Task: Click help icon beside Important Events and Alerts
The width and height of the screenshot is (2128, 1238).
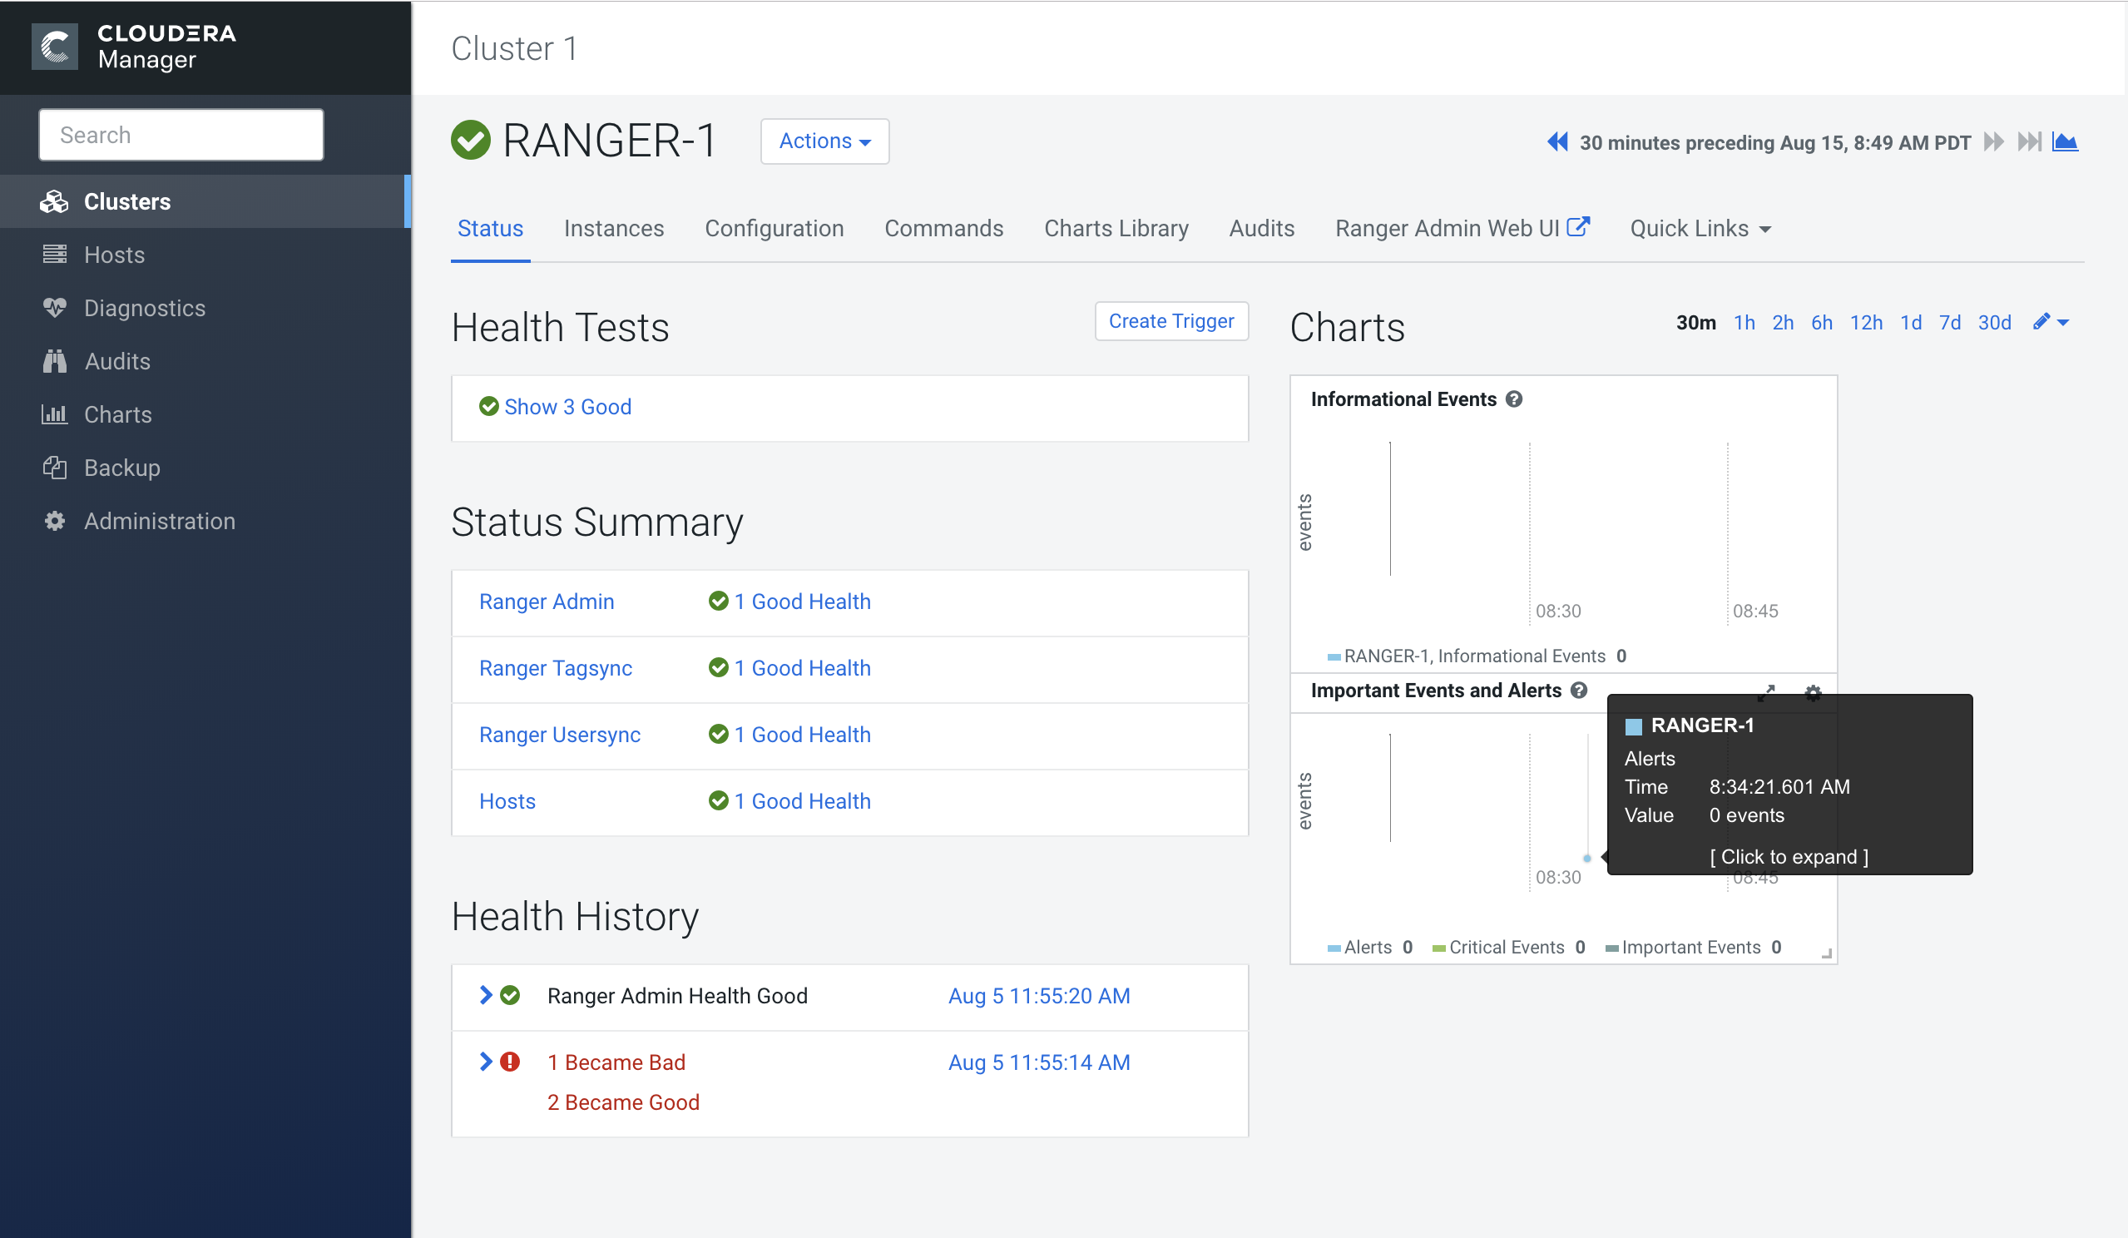Action: click(1579, 691)
